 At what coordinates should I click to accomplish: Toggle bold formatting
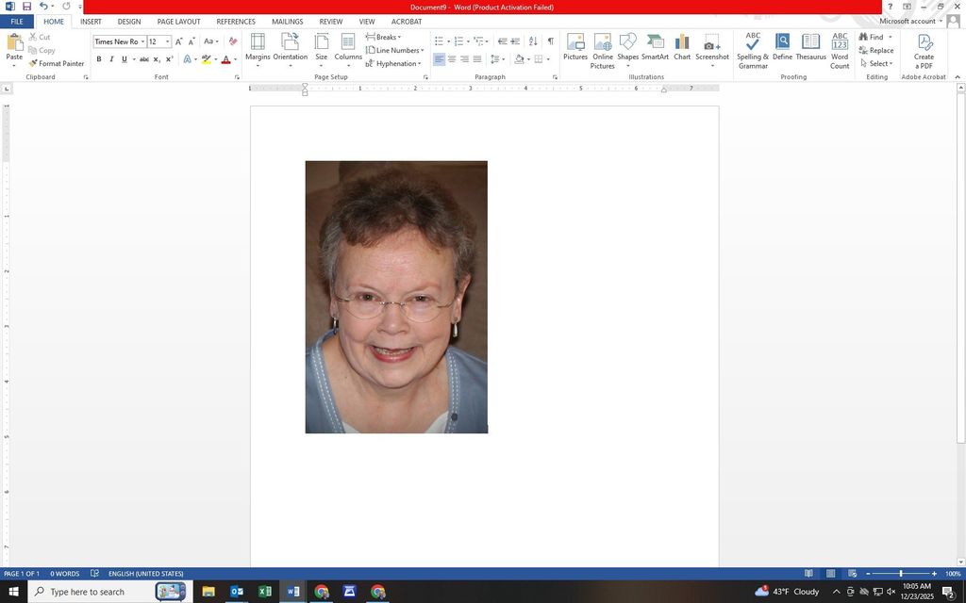pos(99,59)
